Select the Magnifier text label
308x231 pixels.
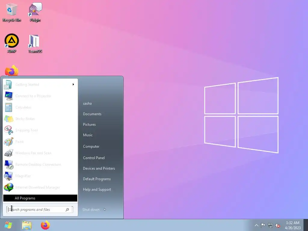point(23,176)
